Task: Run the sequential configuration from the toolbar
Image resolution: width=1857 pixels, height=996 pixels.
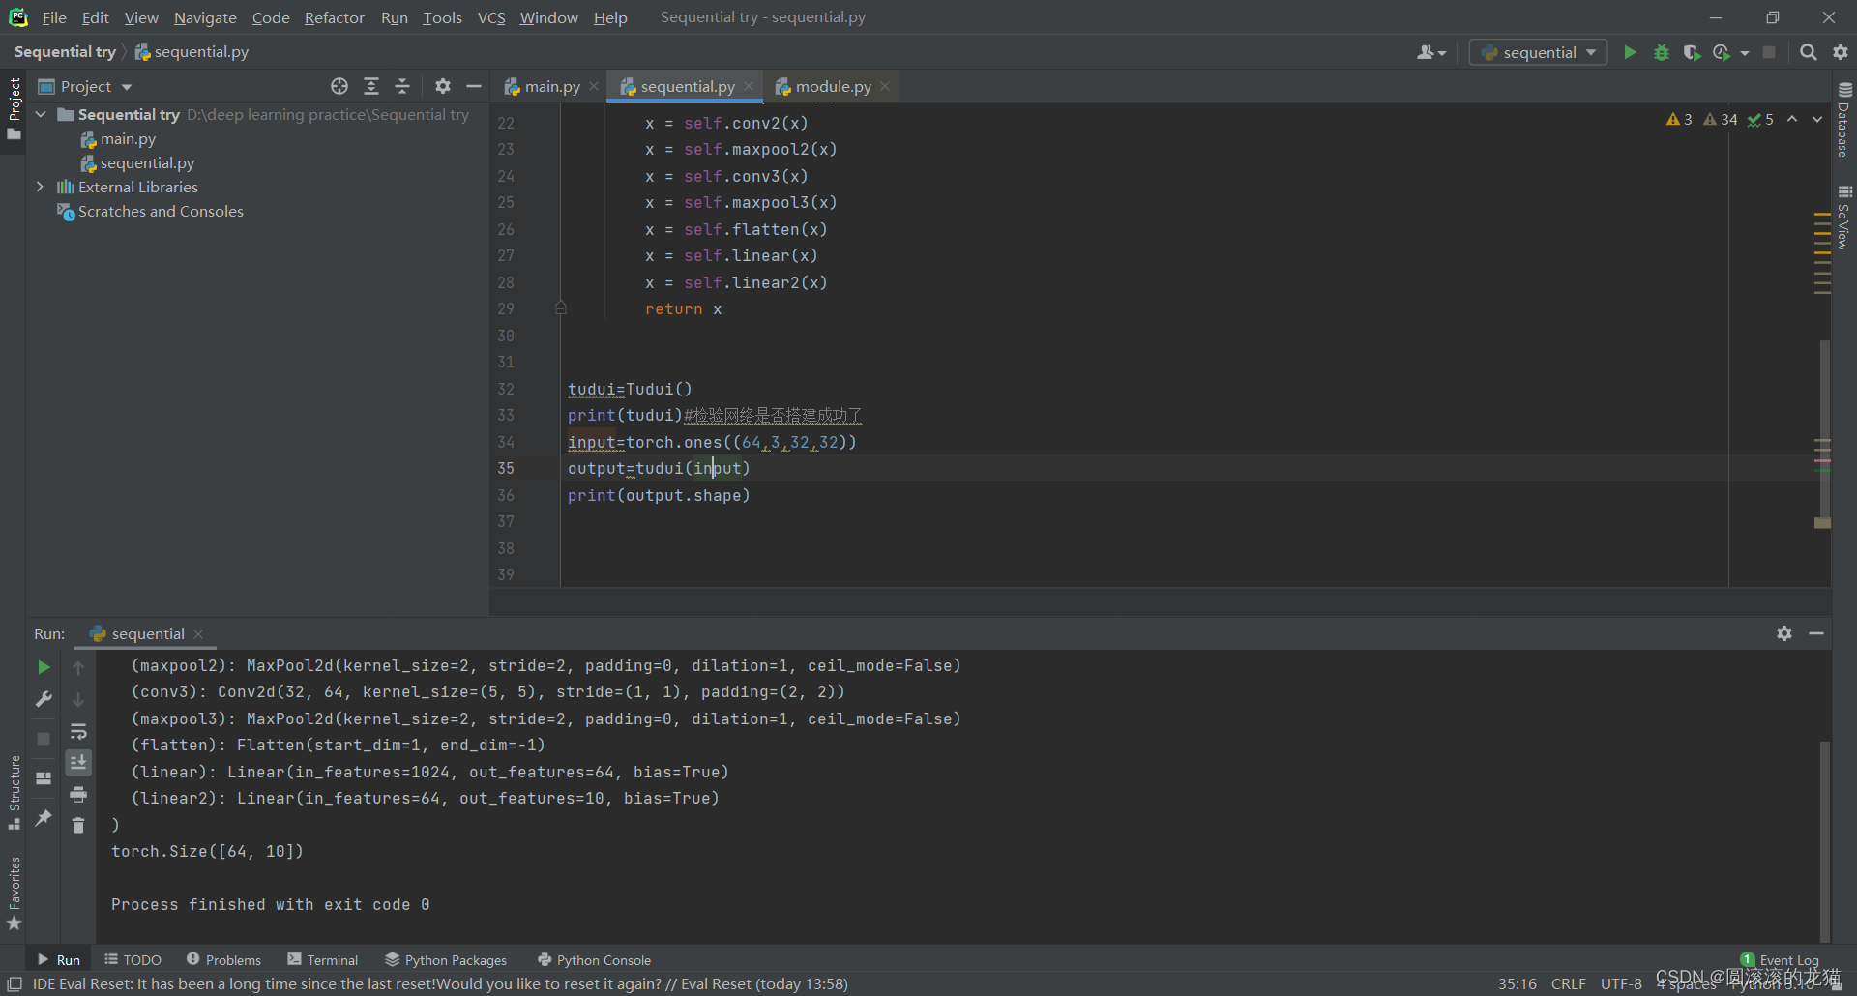Action: (1630, 52)
